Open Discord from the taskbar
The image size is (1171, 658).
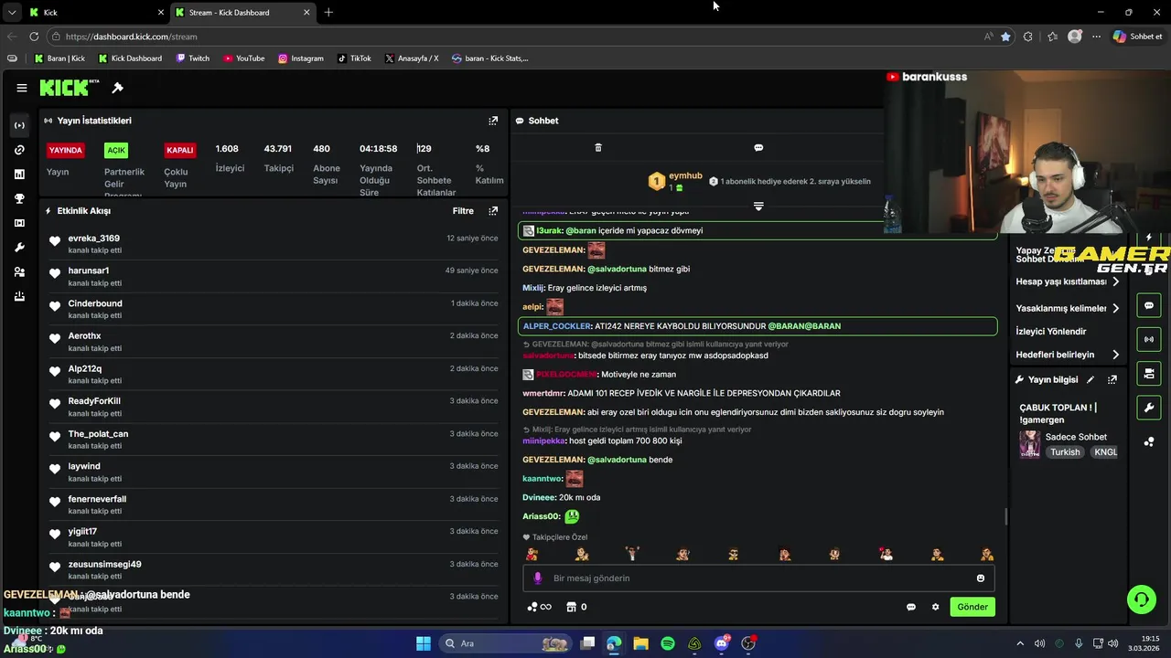pyautogui.click(x=722, y=643)
